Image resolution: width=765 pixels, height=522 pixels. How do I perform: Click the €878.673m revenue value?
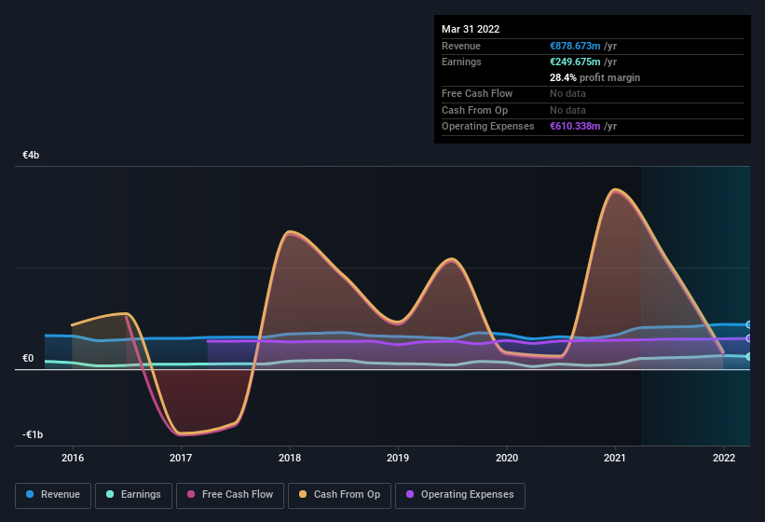[575, 46]
